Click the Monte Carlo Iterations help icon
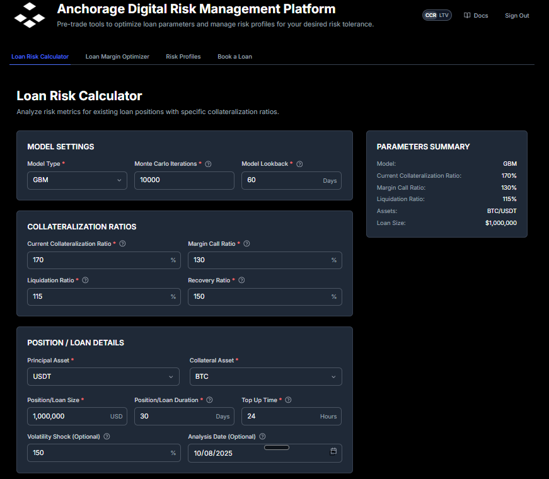 (208, 164)
